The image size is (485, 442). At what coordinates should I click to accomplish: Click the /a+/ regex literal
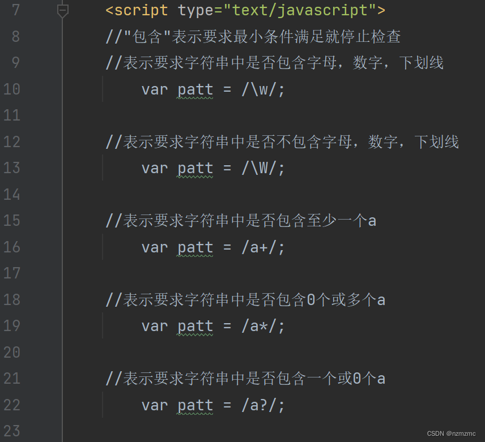tap(258, 247)
